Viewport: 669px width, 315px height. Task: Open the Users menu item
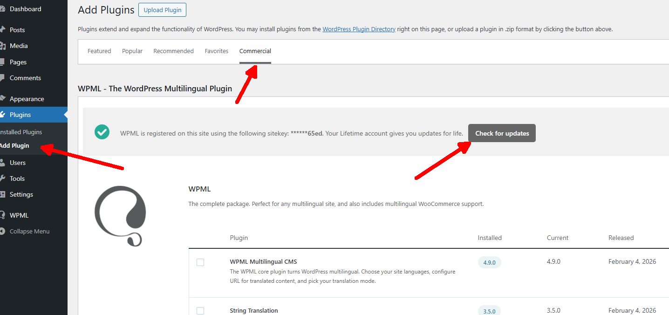click(x=18, y=163)
